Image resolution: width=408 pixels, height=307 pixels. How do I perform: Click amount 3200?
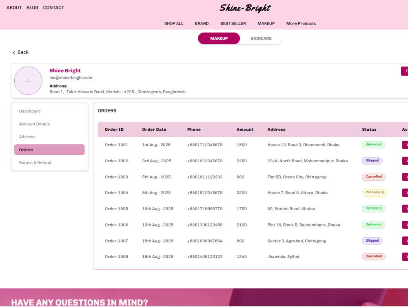click(242, 193)
